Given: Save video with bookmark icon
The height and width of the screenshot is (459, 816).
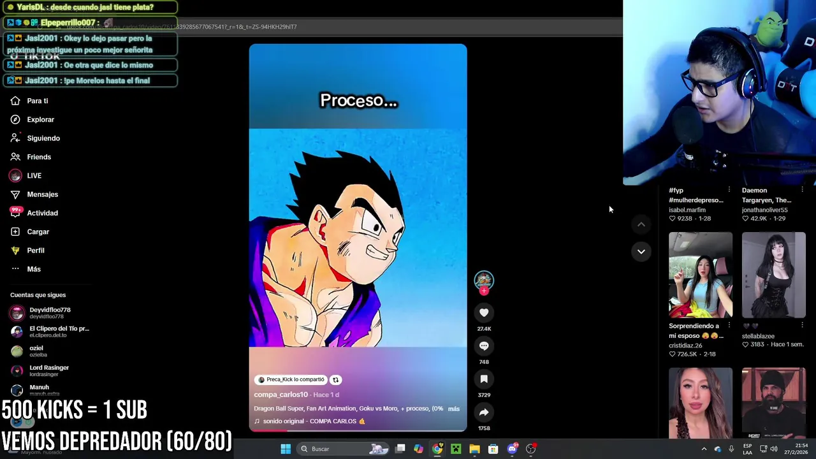Looking at the screenshot, I should [484, 379].
